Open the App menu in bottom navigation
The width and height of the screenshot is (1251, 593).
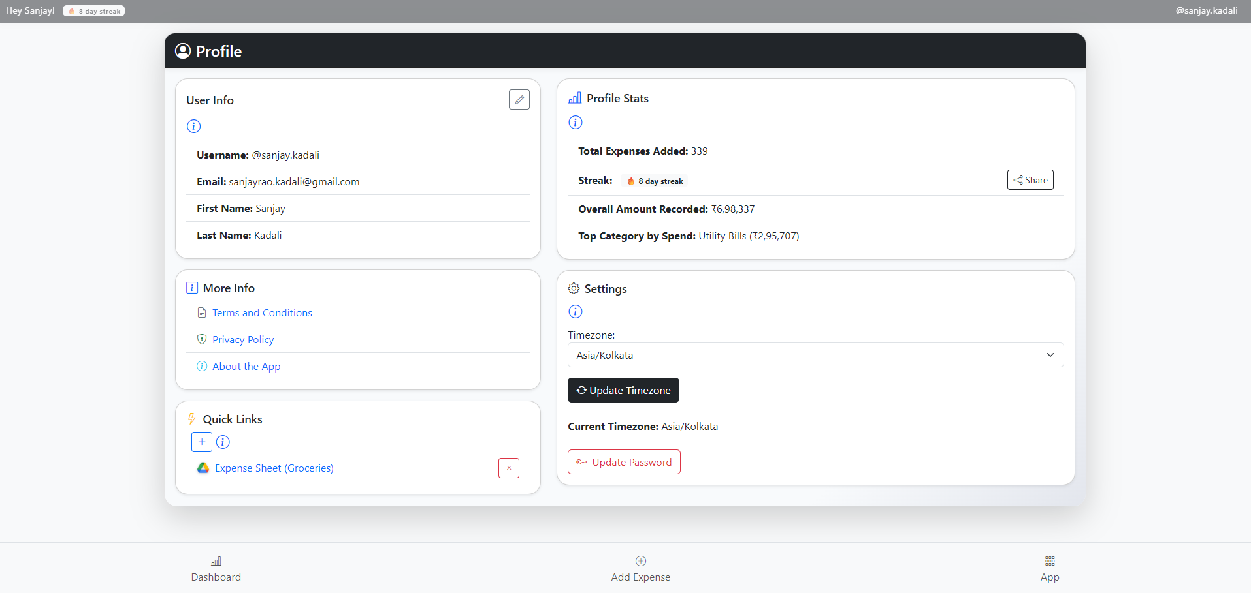(x=1049, y=570)
